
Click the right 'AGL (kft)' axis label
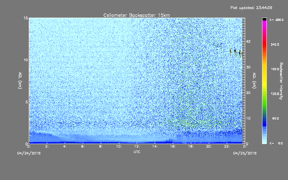point(254,81)
